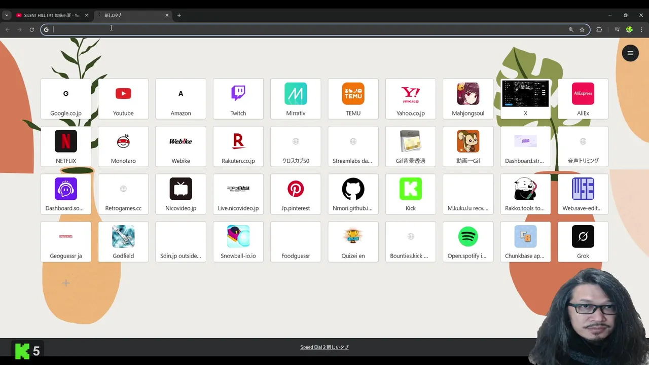
Task: Reload the current page
Action: pyautogui.click(x=31, y=29)
